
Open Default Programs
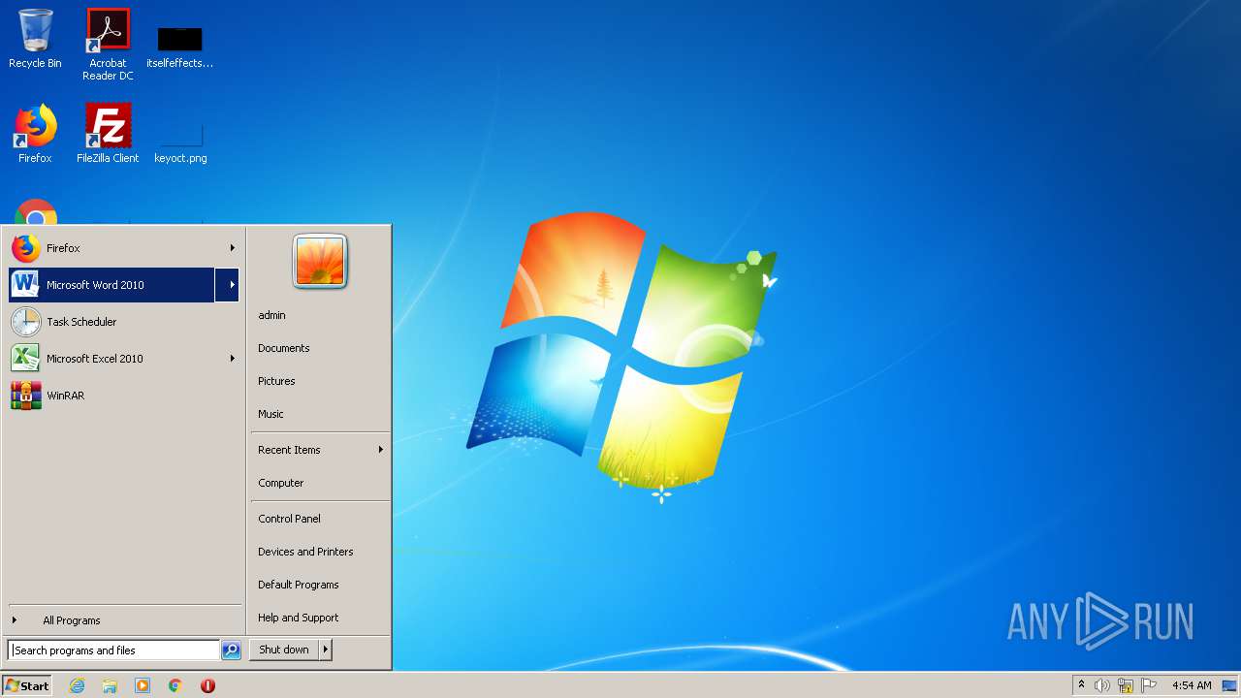click(x=319, y=585)
